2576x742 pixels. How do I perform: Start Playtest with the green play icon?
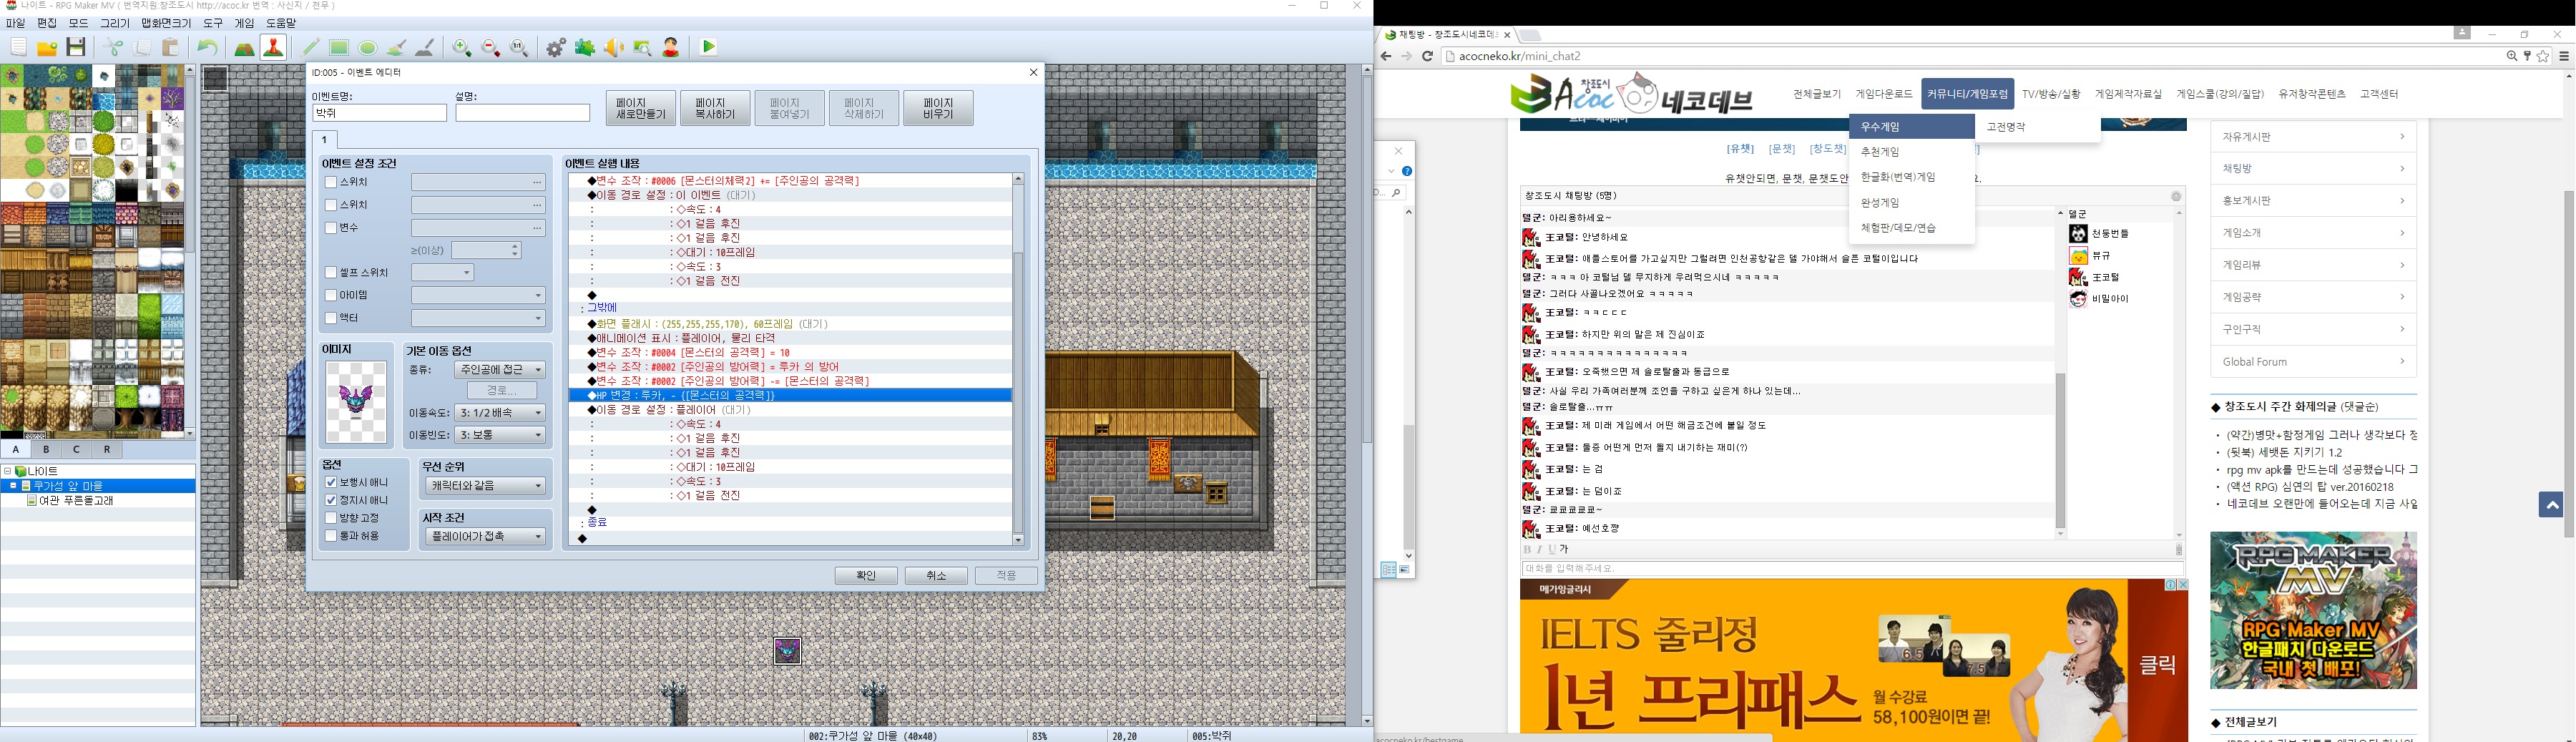[x=709, y=47]
